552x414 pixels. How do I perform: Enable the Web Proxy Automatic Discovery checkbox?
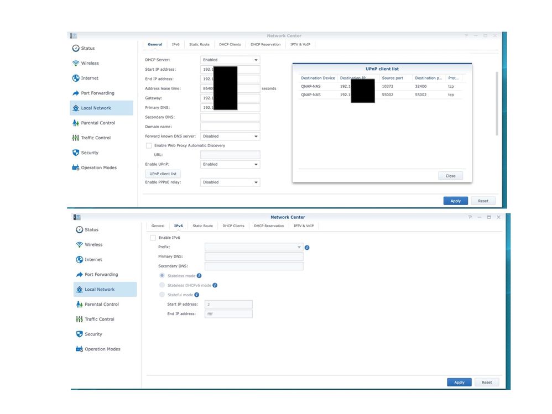pos(149,145)
